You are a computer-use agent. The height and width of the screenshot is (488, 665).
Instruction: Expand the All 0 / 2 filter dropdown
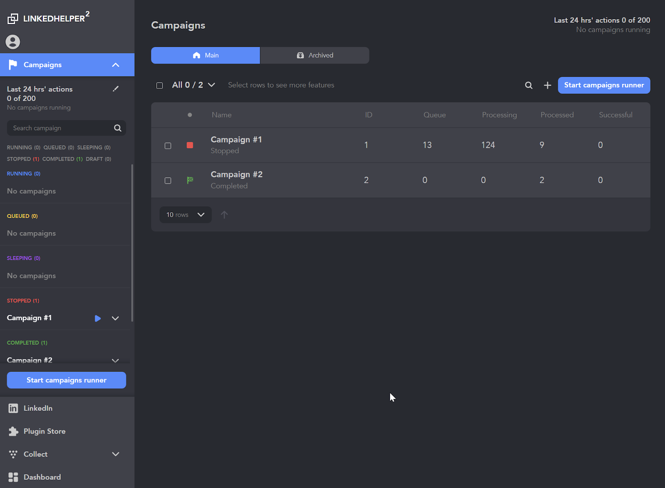tap(193, 85)
